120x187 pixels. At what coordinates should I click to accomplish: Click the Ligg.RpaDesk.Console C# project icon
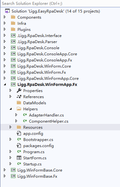13,48
